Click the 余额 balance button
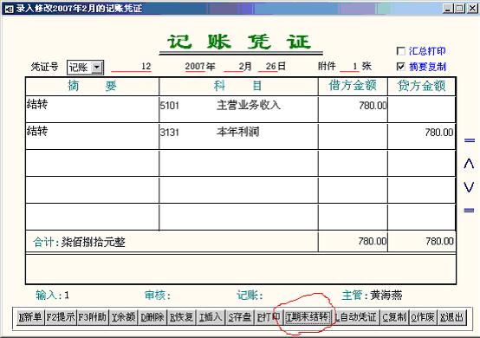 [x=123, y=317]
